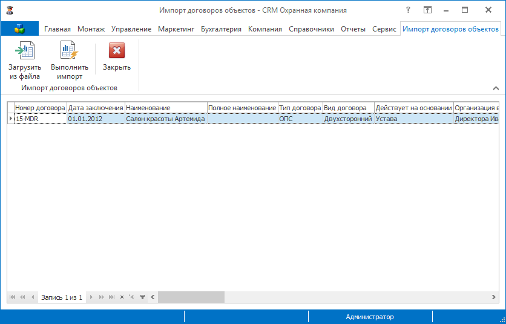Viewport: 506px width, 324px height.
Task: Click the grid's top-left corner selector
Action: 11,108
